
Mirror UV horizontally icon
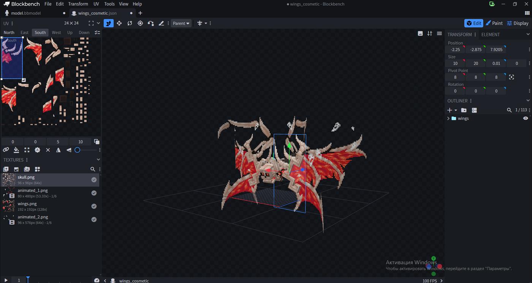(x=58, y=150)
